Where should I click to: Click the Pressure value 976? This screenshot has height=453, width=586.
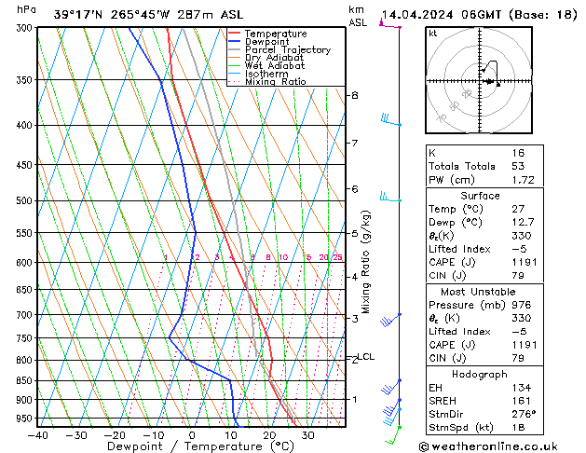[522, 305]
